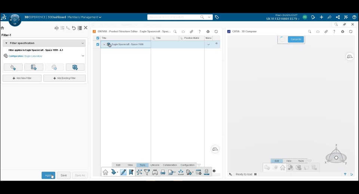Select Tools tab in ENOVIA action bar
This screenshot has width=359, height=194.
(142, 165)
